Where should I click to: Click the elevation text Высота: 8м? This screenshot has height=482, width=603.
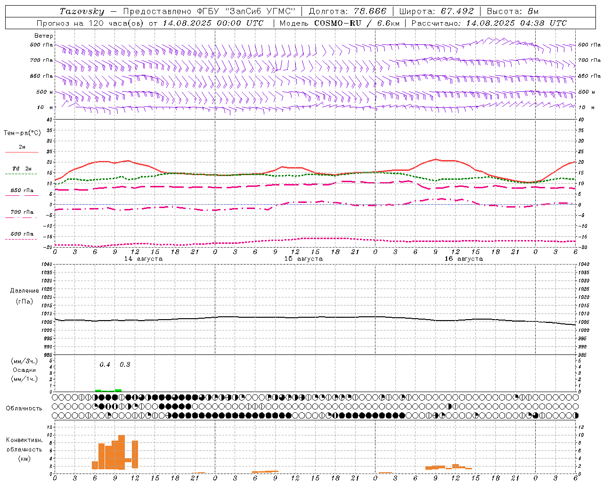(513, 11)
